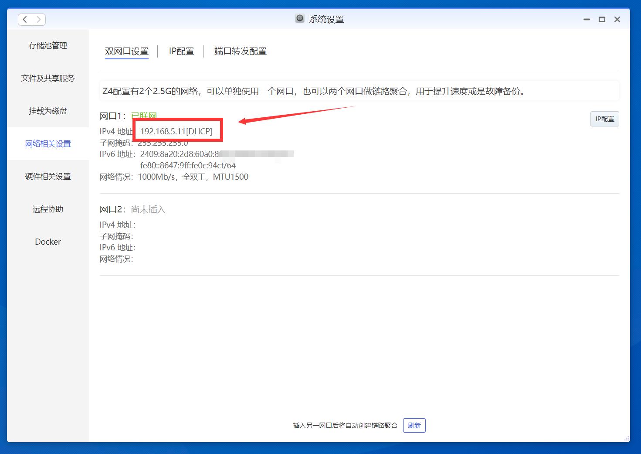Open the Docker section in sidebar
Viewport: 641px width, 454px height.
48,242
